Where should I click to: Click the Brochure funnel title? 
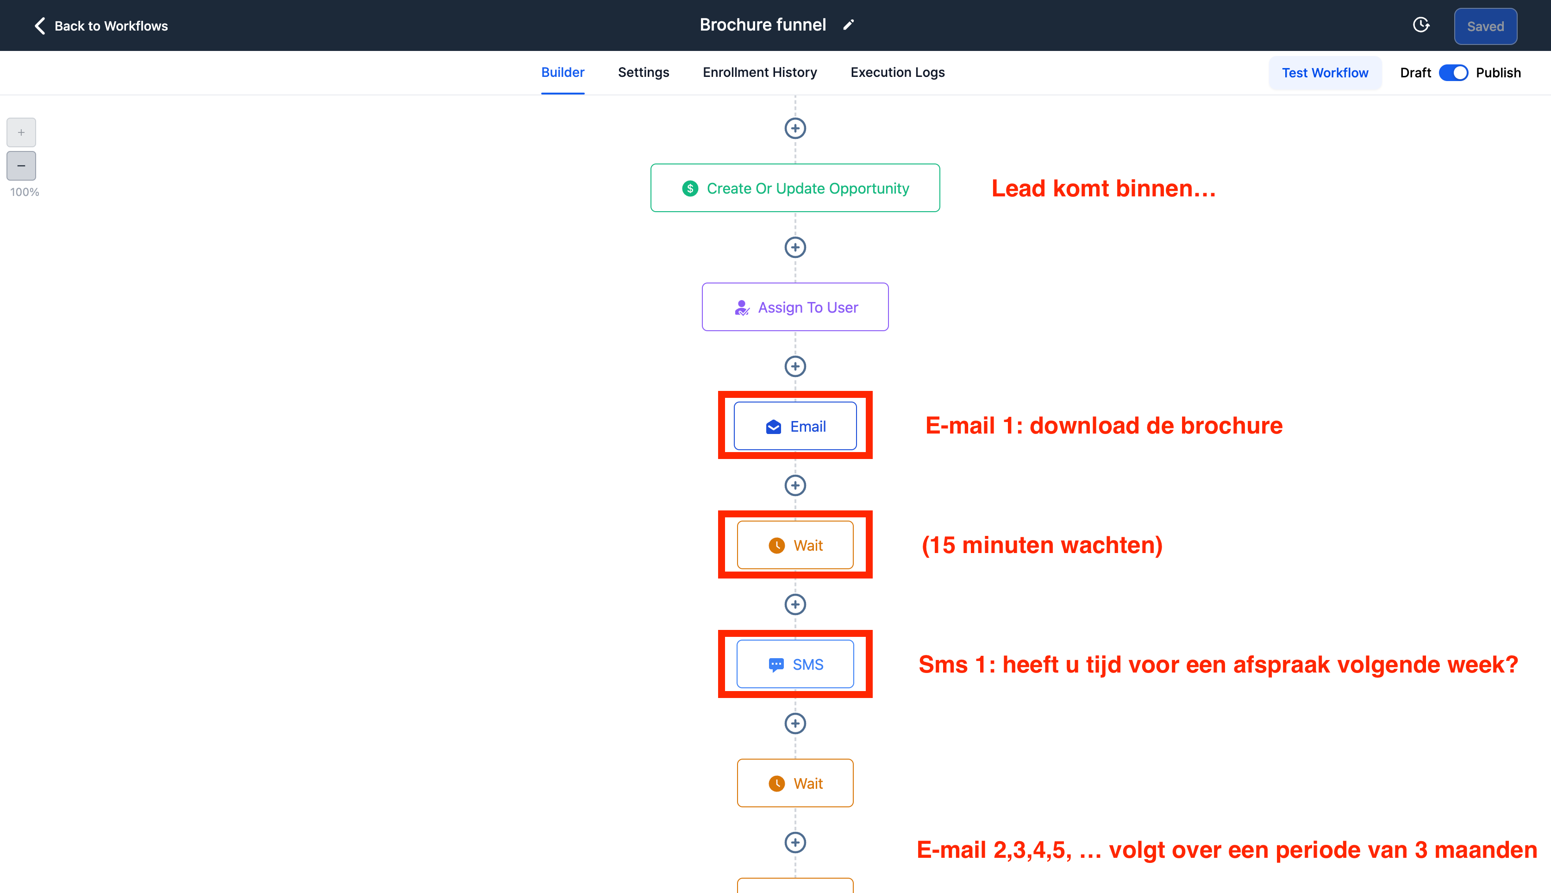pos(763,25)
